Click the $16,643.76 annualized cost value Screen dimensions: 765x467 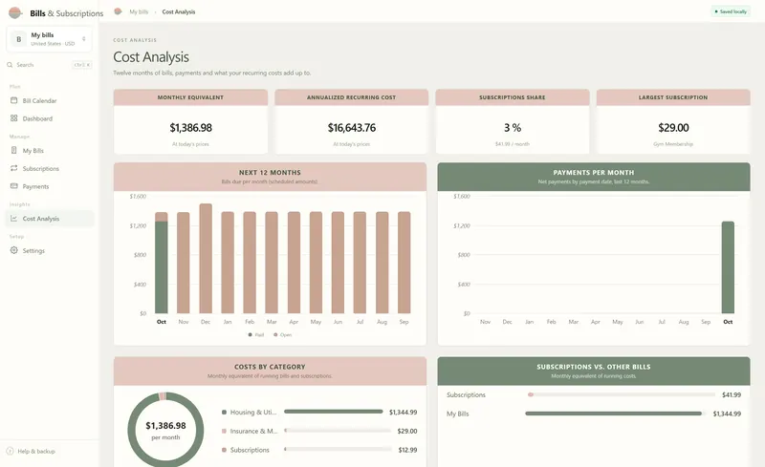click(x=352, y=128)
